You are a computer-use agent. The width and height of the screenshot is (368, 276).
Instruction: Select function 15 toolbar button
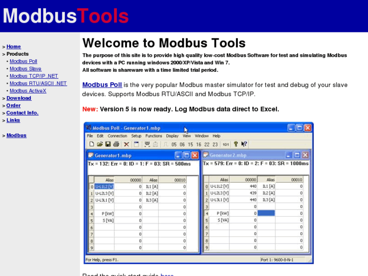(x=190, y=144)
